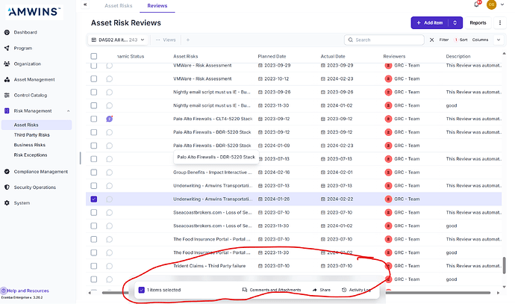Open the DAS02 All items view dropdown
This screenshot has height=304, width=515.
coord(118,40)
